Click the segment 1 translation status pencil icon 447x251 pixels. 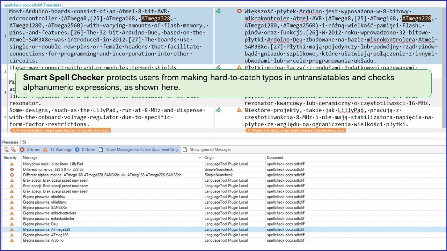218,11
